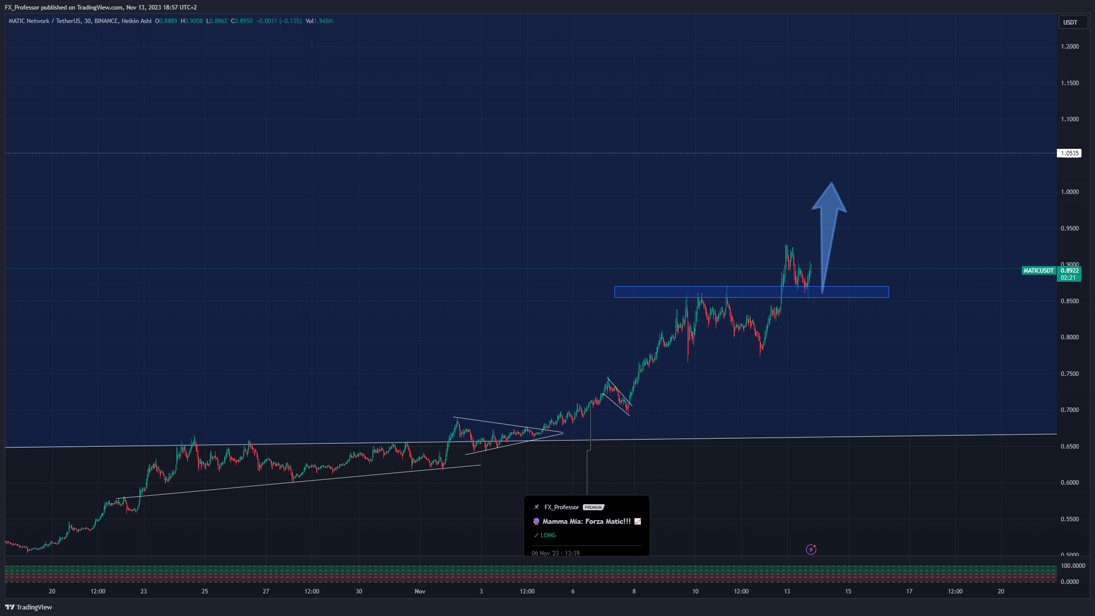
Task: Click the 0.0000 indicator scale label
Action: tap(1070, 582)
